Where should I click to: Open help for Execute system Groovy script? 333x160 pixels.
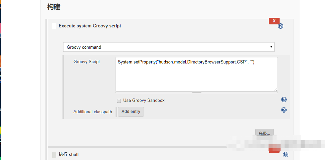(x=281, y=26)
